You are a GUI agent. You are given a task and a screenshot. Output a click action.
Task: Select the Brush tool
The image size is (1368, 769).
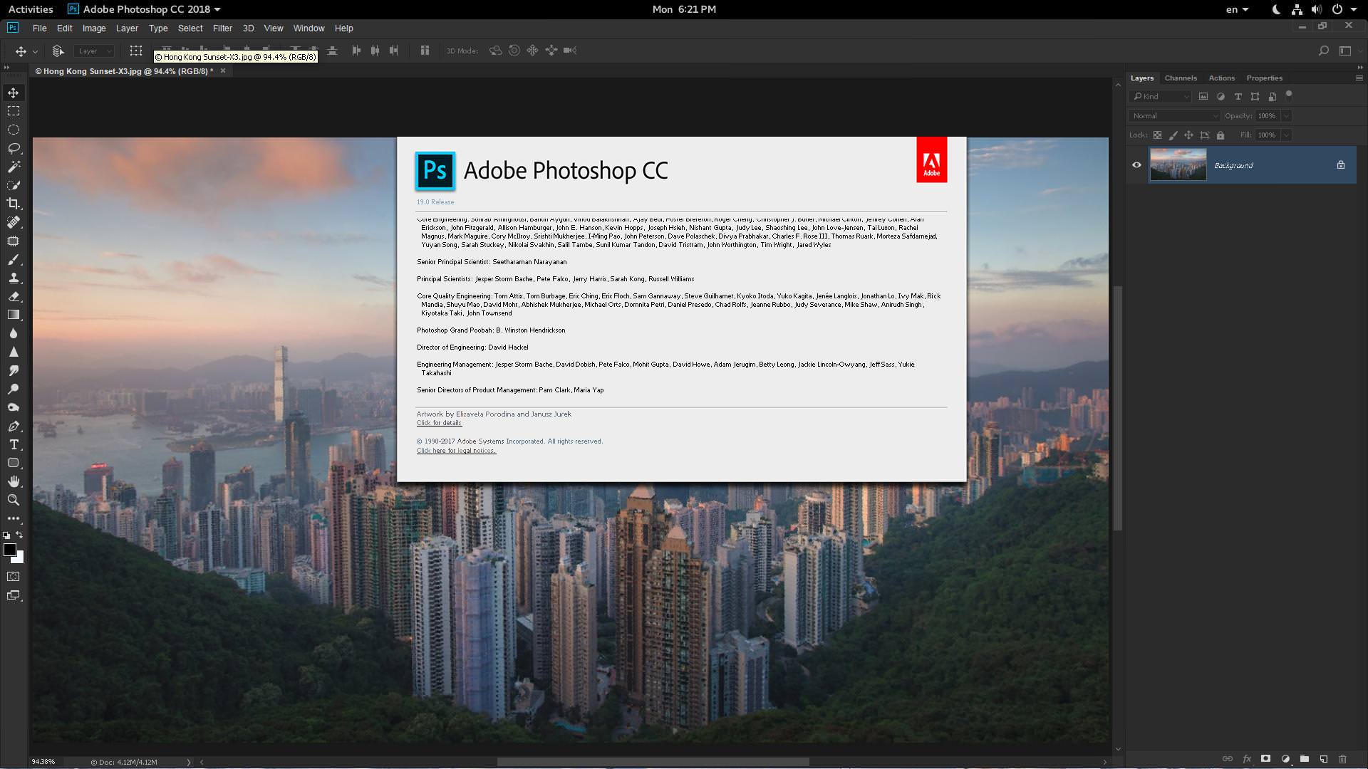click(14, 259)
